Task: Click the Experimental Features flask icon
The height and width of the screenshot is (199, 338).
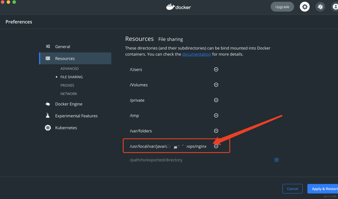Action: click(x=48, y=116)
